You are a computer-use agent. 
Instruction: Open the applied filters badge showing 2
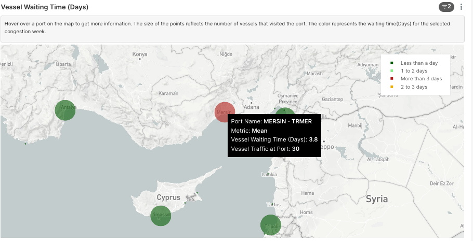point(446,7)
